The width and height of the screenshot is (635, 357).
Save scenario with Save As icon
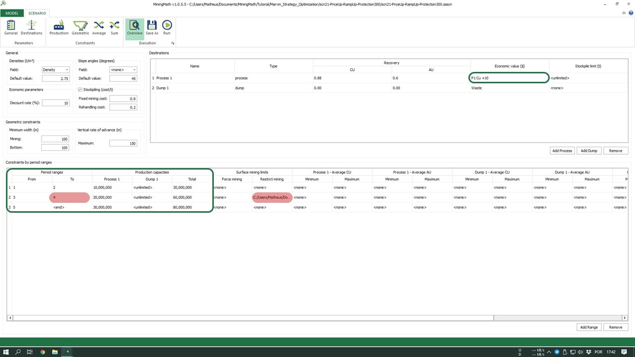tap(152, 28)
